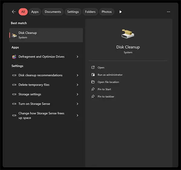Select the Disk Cleanup best match result

[46, 35]
